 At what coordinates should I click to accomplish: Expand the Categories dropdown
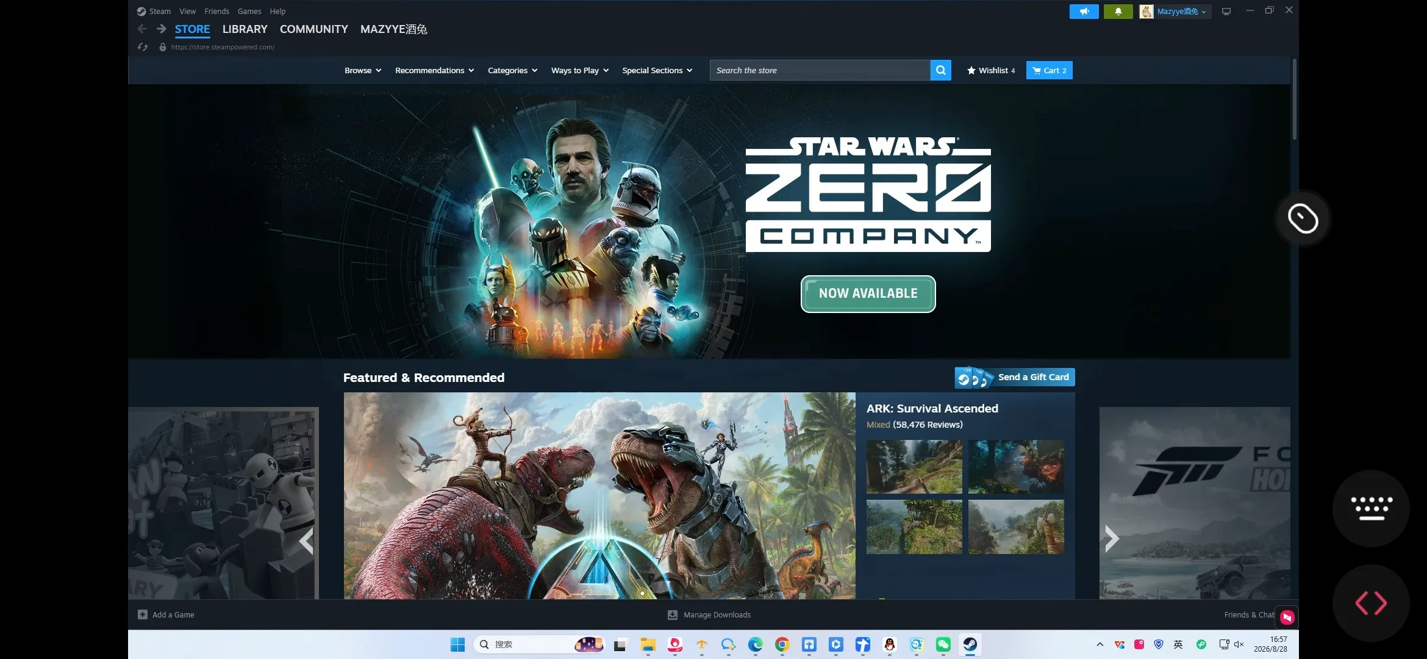(x=512, y=70)
